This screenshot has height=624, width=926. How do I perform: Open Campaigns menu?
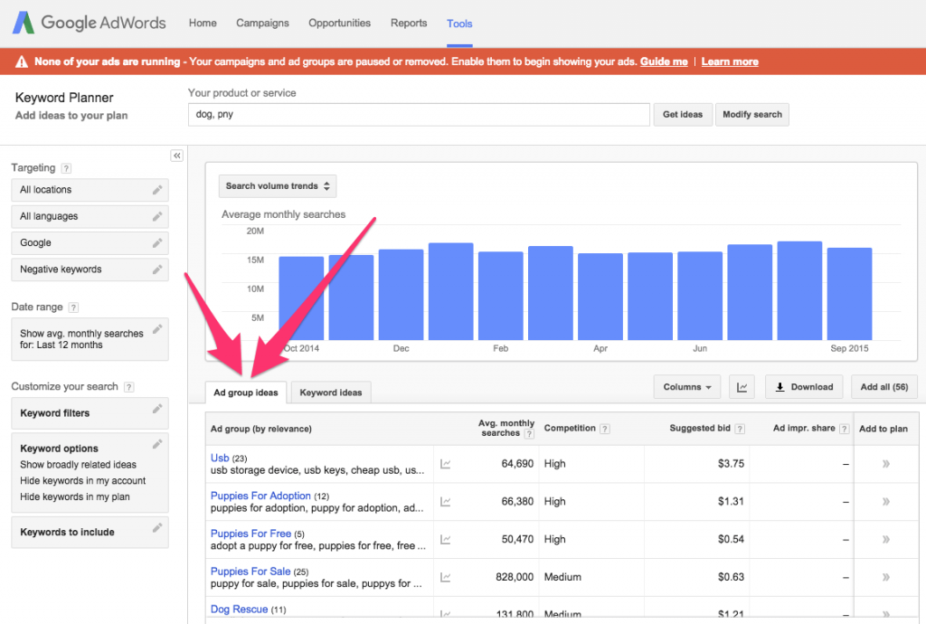coord(263,23)
